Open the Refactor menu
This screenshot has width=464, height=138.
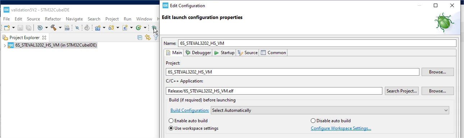click(53, 19)
